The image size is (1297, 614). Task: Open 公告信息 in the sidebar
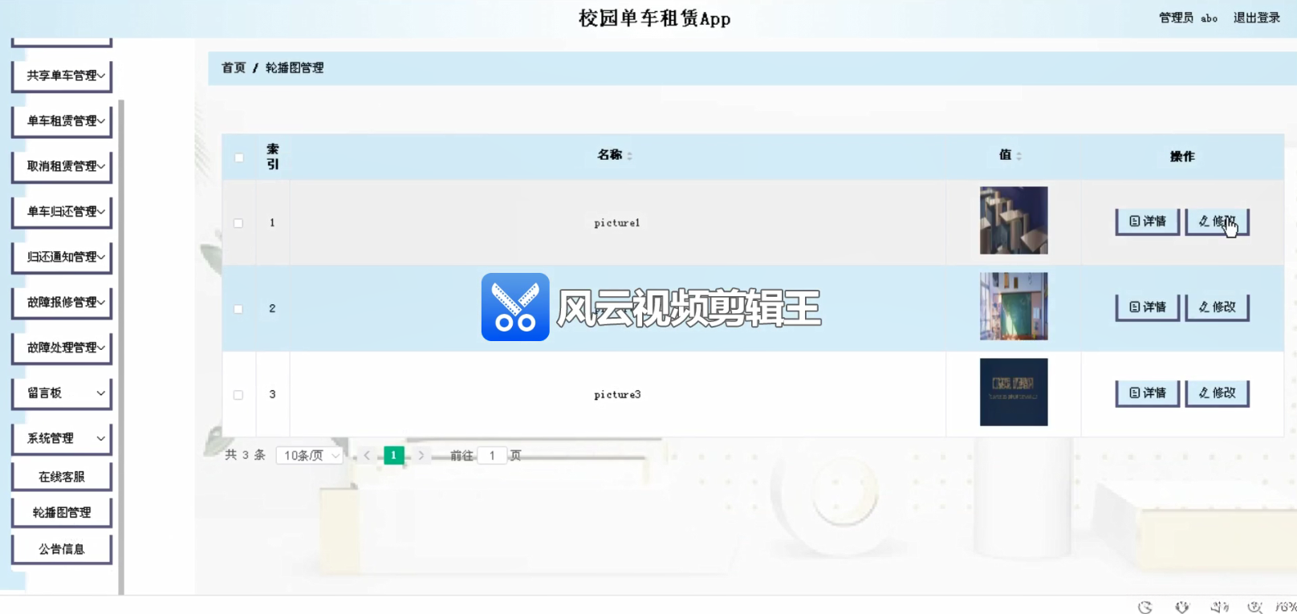coord(62,549)
